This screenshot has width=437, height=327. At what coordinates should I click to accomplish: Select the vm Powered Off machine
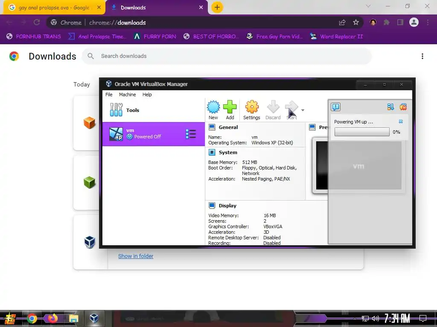[154, 134]
